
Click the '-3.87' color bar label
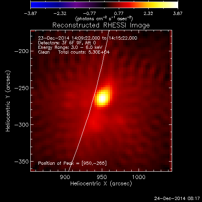click(30, 13)
